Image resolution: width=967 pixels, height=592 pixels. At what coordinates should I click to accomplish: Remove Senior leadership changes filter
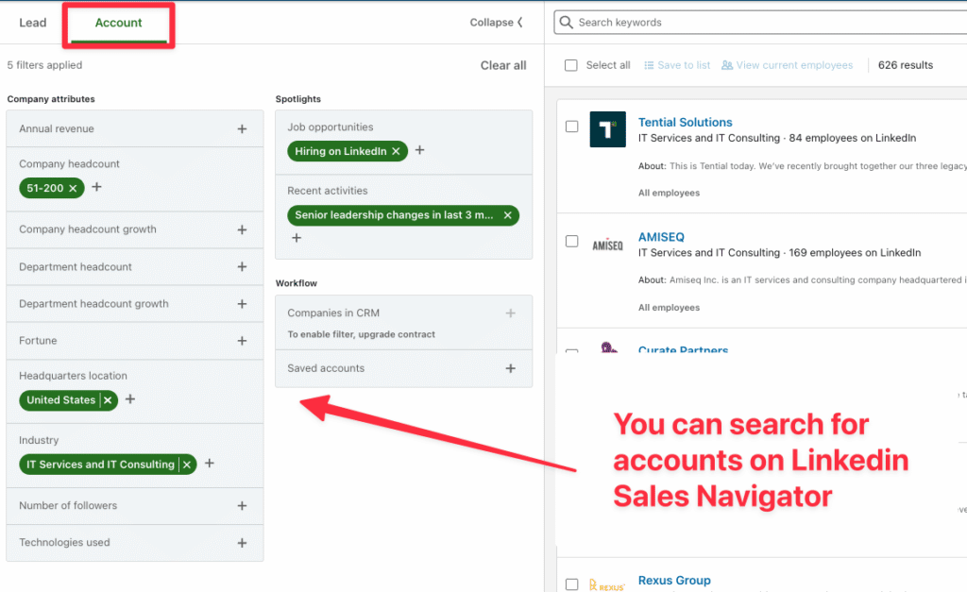(x=507, y=215)
